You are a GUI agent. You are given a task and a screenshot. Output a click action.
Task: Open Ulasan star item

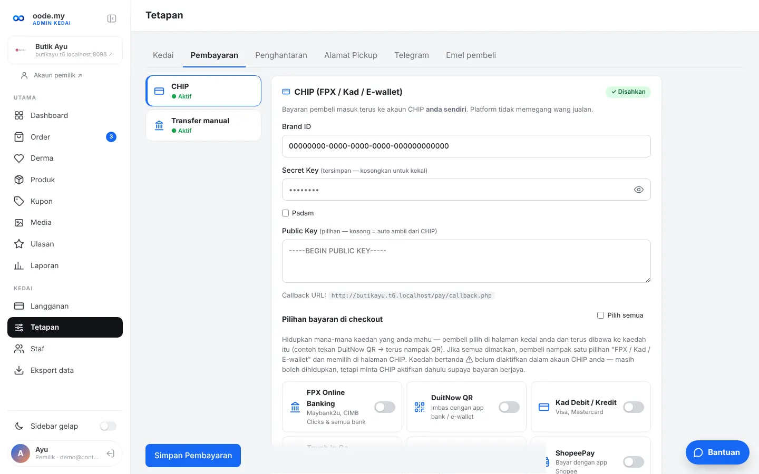click(65, 244)
